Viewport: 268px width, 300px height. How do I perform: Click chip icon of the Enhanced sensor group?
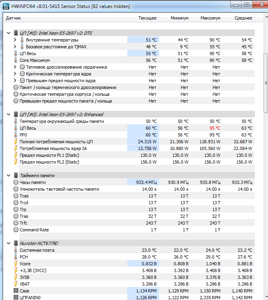16,114
